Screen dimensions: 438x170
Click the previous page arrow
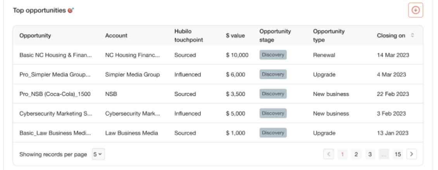tap(329, 154)
